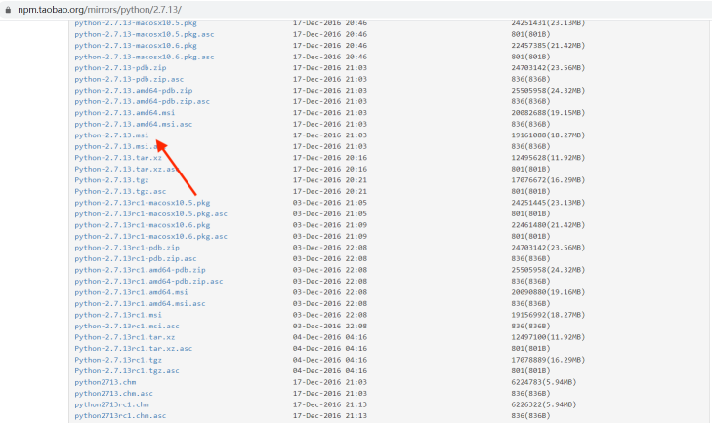
Task: Download Python-2.7.13.tgz archive
Action: click(x=111, y=180)
